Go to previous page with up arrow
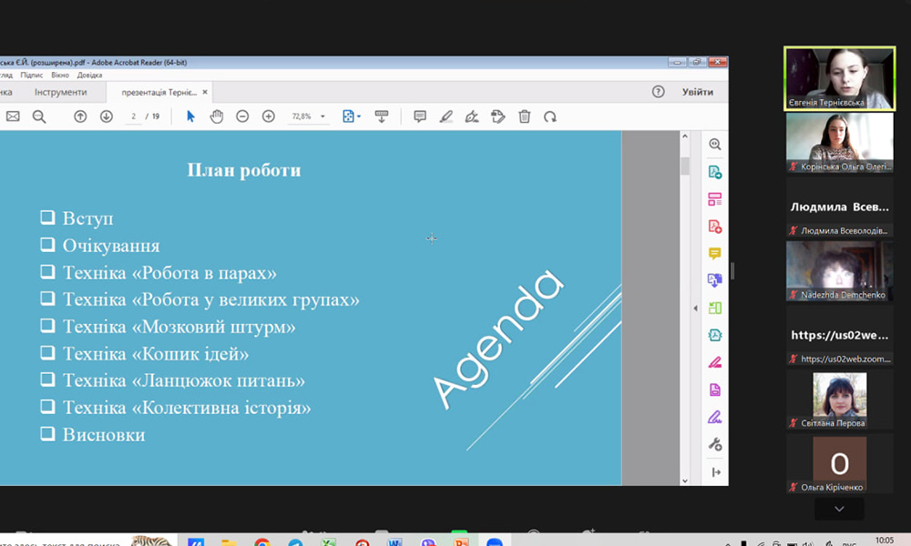The width and height of the screenshot is (911, 546). 80,116
